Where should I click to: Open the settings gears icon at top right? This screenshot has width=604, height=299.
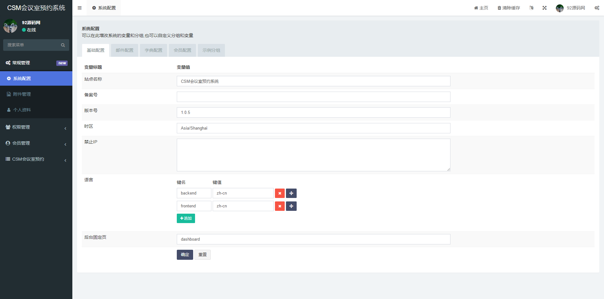click(597, 8)
